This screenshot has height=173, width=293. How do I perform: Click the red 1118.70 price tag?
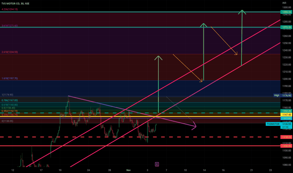[x=286, y=137]
